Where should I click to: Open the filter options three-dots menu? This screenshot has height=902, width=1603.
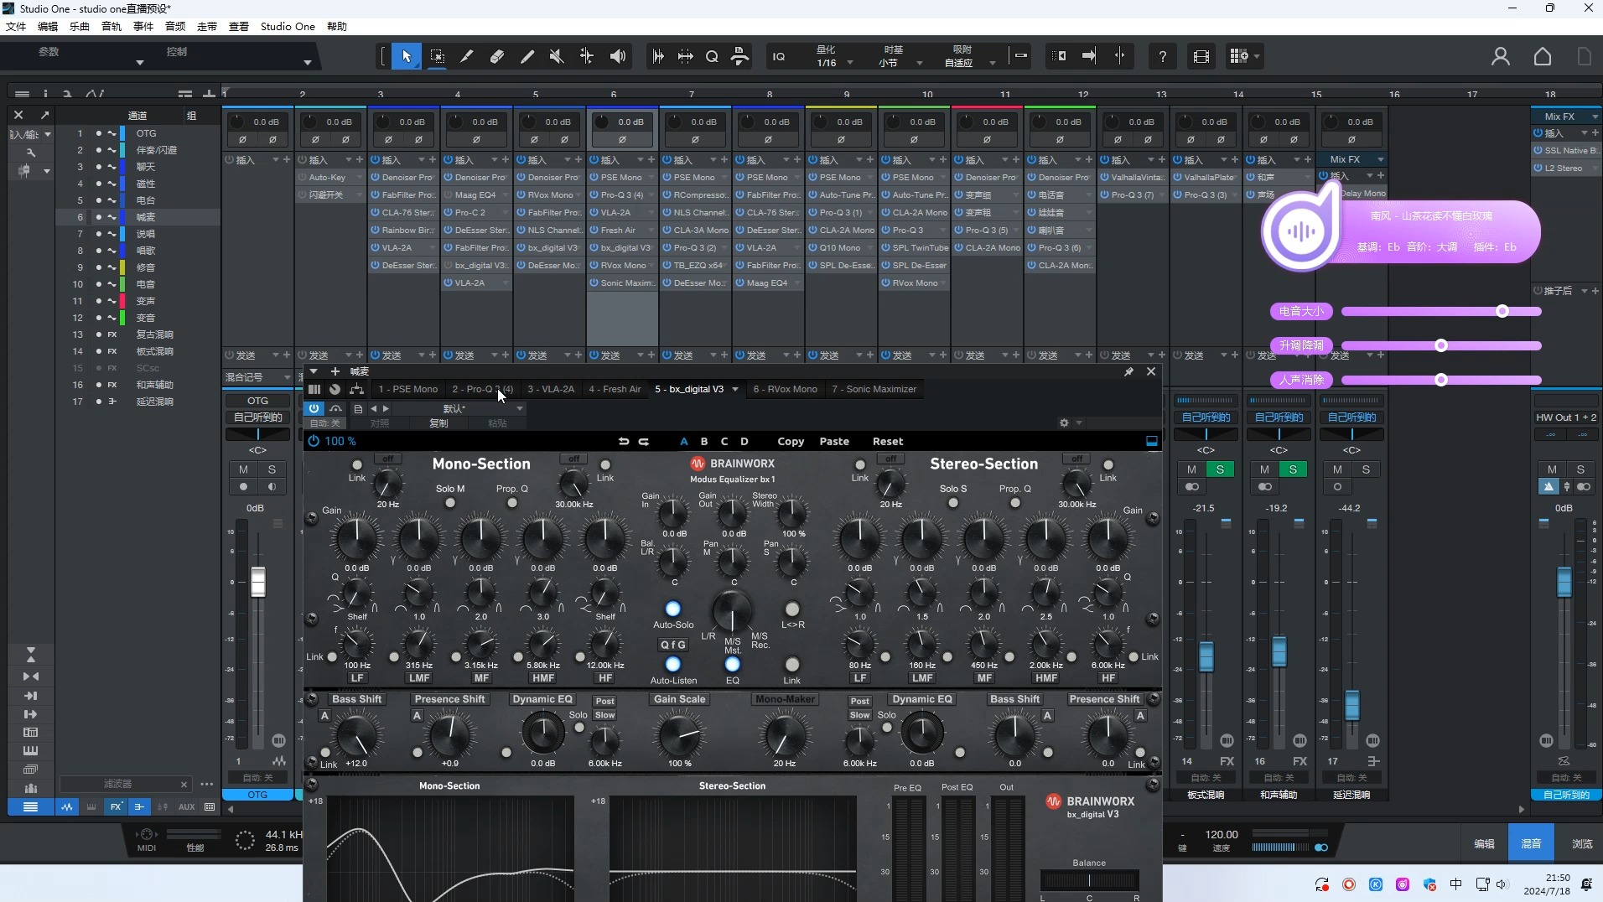(206, 784)
